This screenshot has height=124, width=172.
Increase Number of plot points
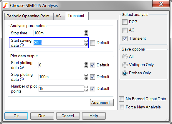pos(86,87)
